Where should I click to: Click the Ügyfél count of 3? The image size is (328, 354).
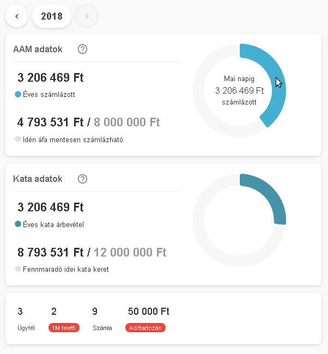(20, 312)
